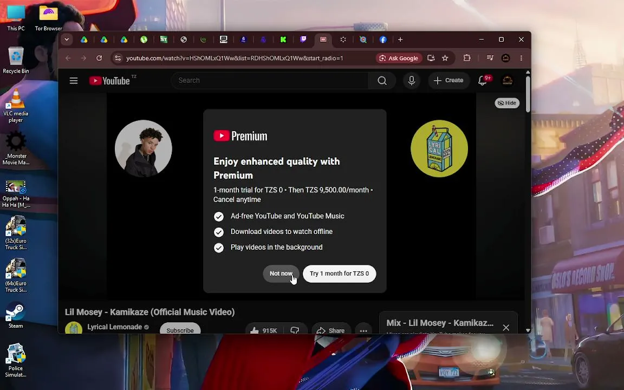Open YouTube notifications bell
Viewport: 624px width, 390px height.
click(x=483, y=81)
